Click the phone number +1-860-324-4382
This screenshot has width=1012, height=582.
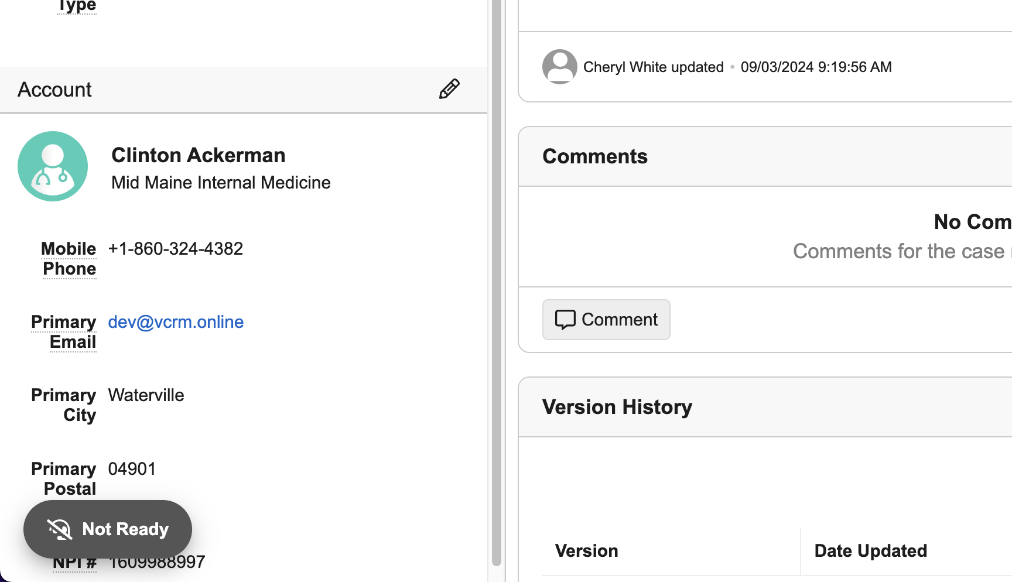pyautogui.click(x=176, y=249)
